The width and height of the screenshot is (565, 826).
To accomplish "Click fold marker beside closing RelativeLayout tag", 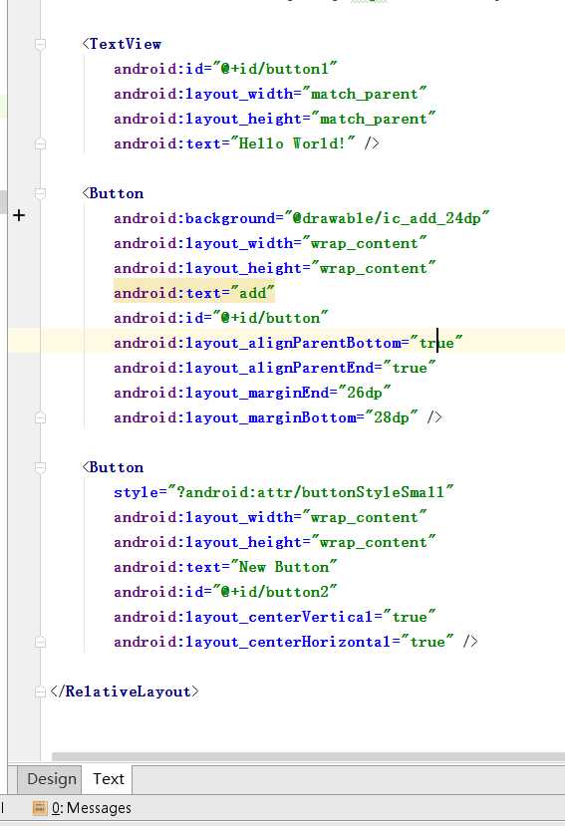I will point(40,691).
